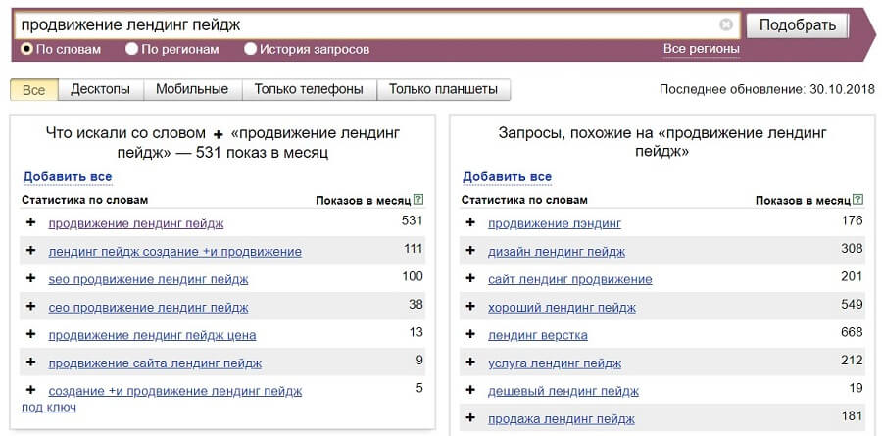Click 'Добавить все' in the left panel
This screenshot has width=882, height=436.
68,176
